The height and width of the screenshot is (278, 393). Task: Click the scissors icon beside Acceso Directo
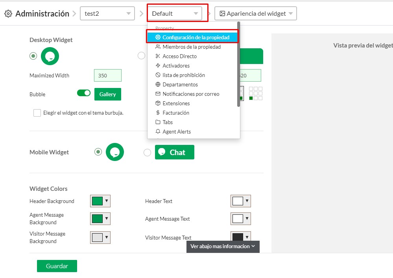(x=158, y=56)
